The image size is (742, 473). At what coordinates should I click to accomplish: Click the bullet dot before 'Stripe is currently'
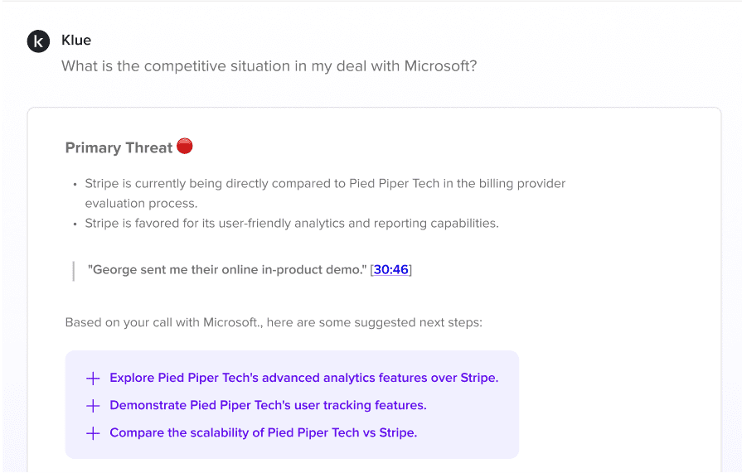[75, 184]
